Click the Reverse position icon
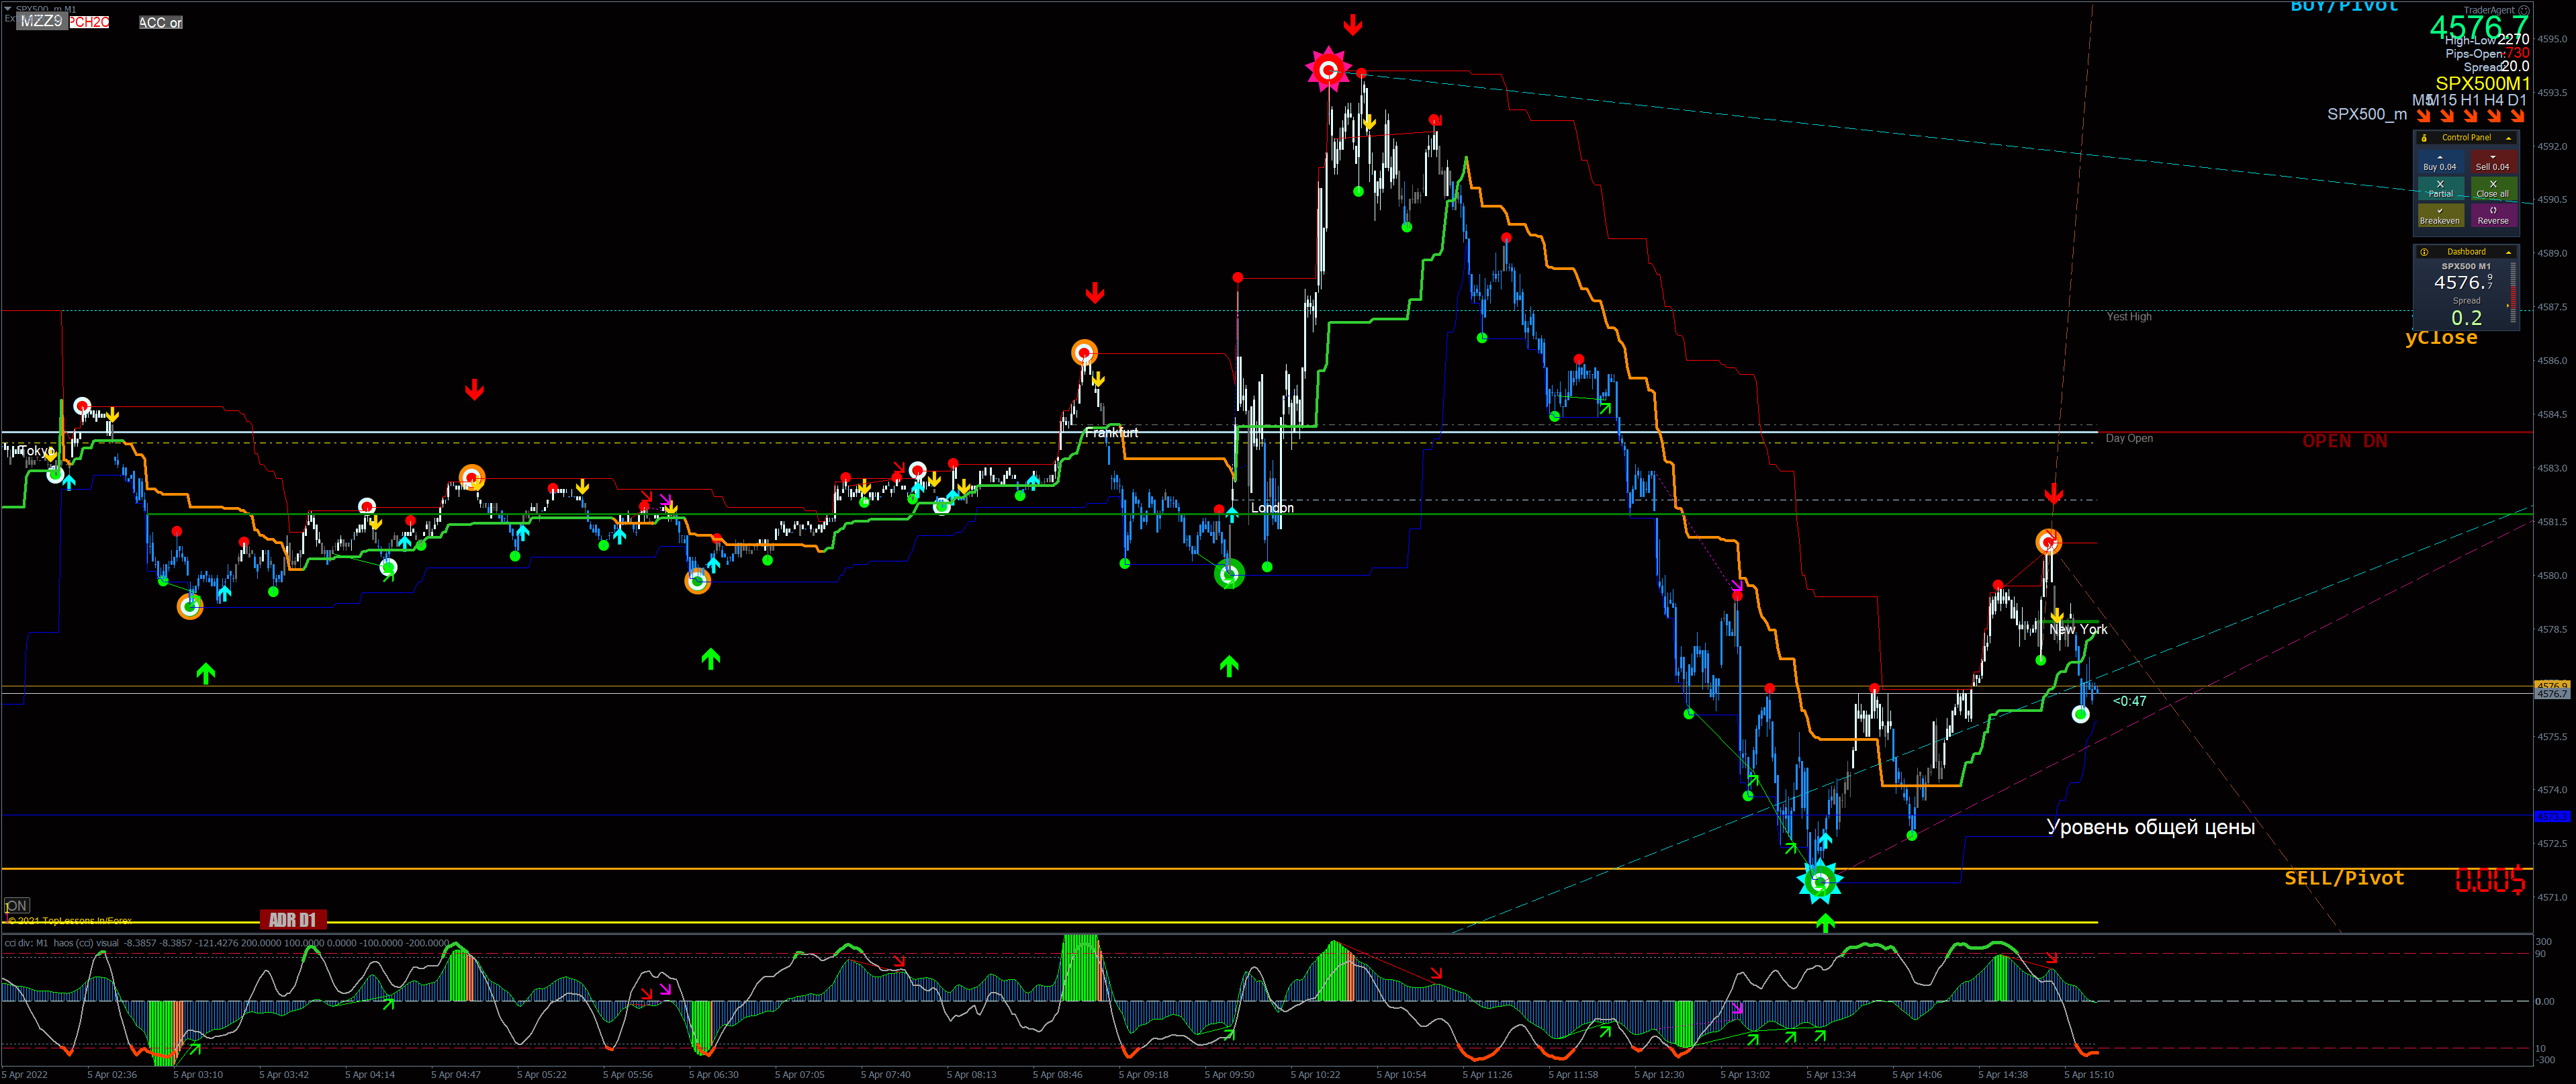Image resolution: width=2576 pixels, height=1084 pixels. pyautogui.click(x=2492, y=211)
